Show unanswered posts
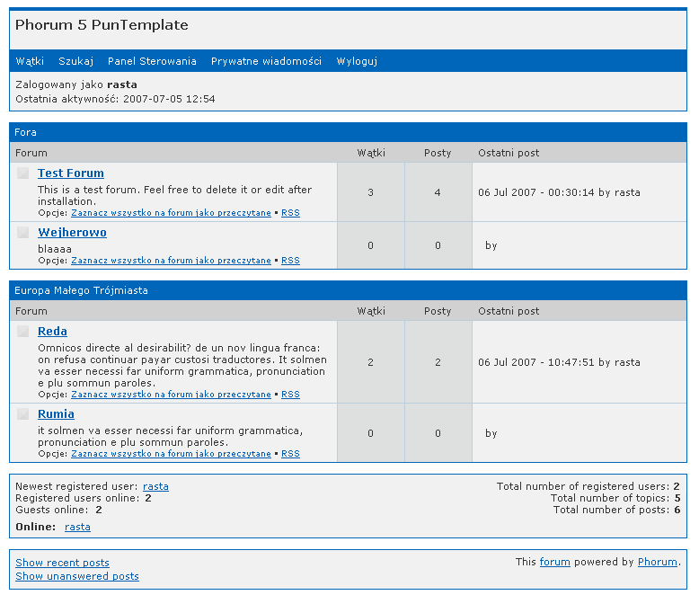The image size is (699, 595). click(77, 576)
